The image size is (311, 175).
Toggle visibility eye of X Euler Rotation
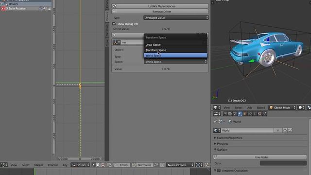point(3,9)
